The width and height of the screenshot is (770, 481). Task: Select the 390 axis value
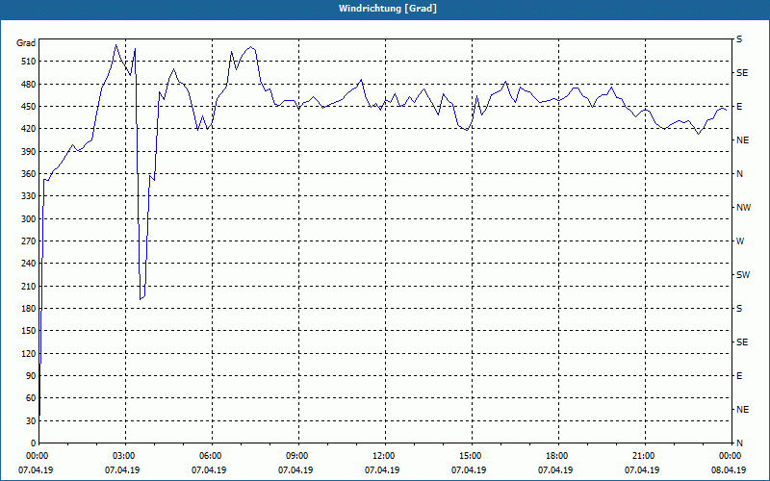[x=29, y=151]
